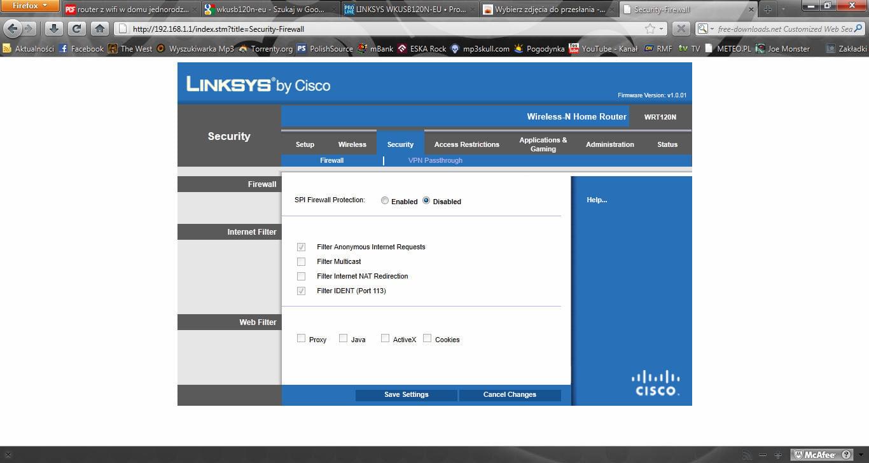Switch to the VPN Passthrough sub-tab
Viewport: 869px width, 463px height.
[435, 160]
